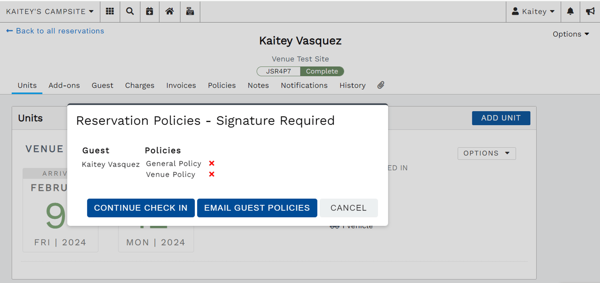Check notifications via the bell icon
The width and height of the screenshot is (600, 283).
click(570, 11)
